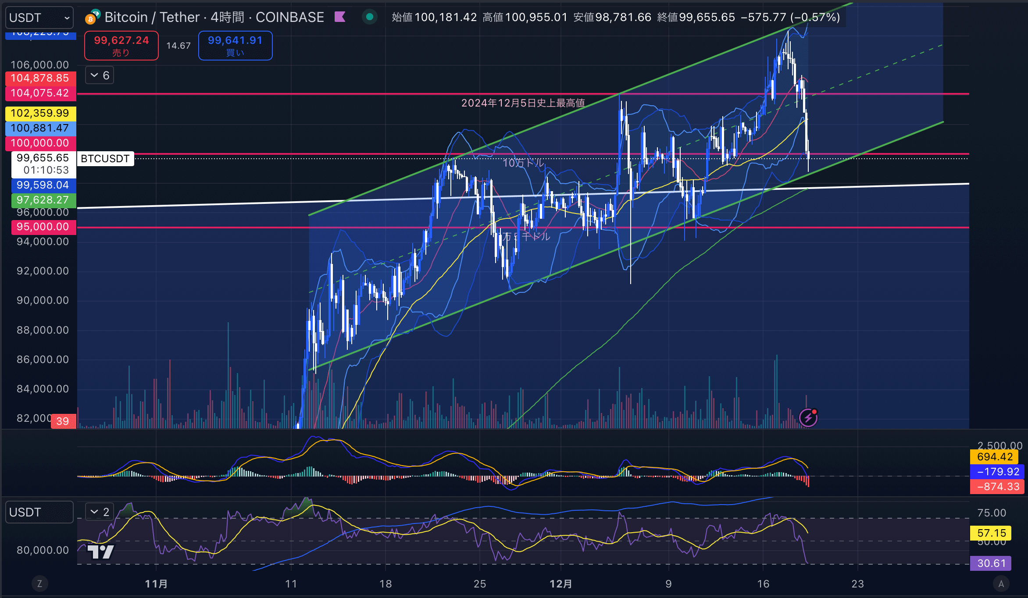Click the −575.77 (−0.57%) change value
1028x598 pixels.
pos(791,17)
